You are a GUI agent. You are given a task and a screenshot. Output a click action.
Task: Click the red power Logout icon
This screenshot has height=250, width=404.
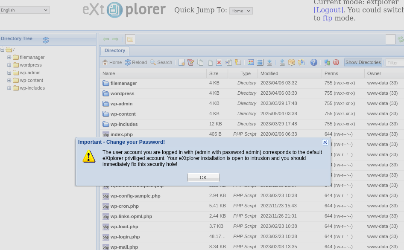tap(336, 63)
